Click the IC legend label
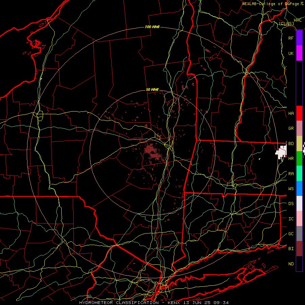This screenshot has height=305, width=305. (x=291, y=219)
